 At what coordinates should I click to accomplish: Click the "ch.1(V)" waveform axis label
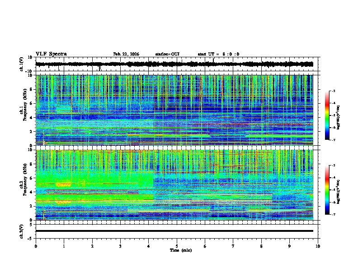pyautogui.click(x=22, y=64)
